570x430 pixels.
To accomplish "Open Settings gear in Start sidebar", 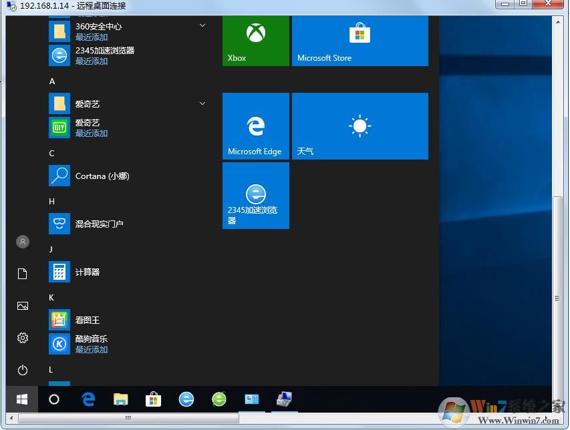I will click(23, 338).
